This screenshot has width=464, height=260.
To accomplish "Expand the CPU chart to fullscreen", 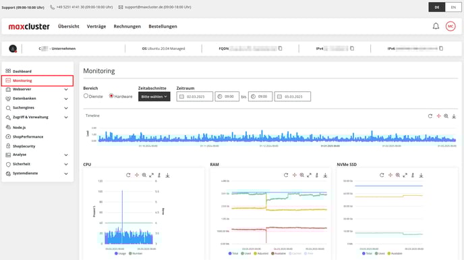I will (x=152, y=175).
